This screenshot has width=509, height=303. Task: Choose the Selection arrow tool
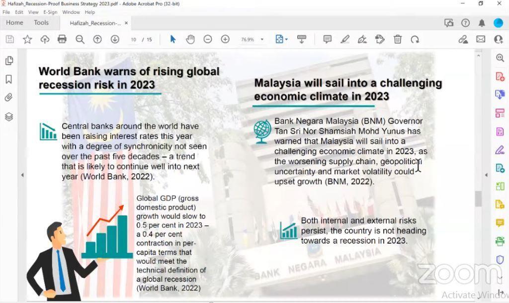172,39
